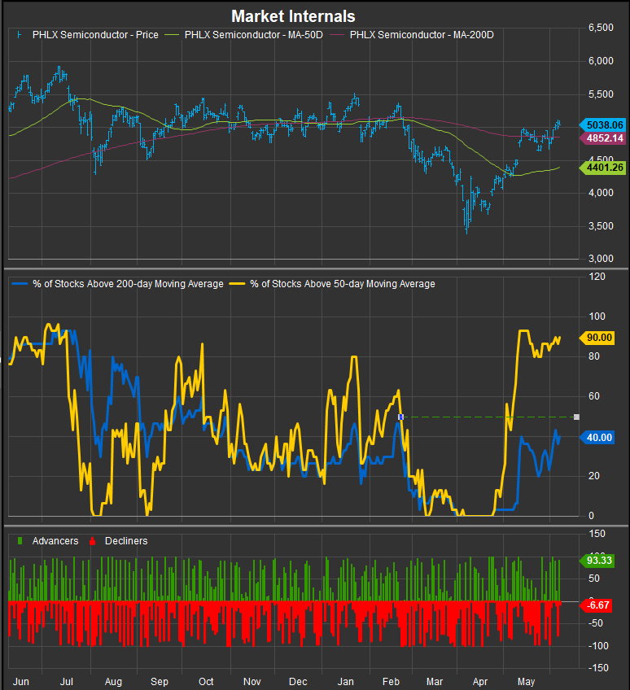Screen dimensions: 630x690
Task: Click yellow 50-day breadth legend line marker
Action: [238, 284]
